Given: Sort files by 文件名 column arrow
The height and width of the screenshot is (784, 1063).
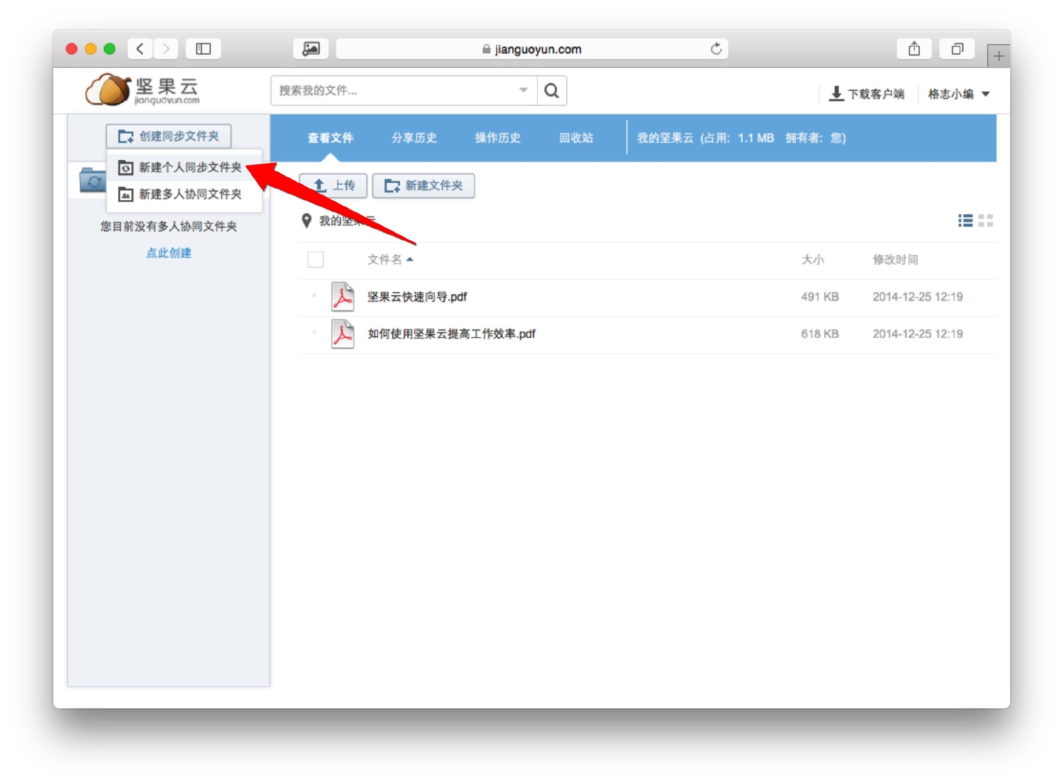Looking at the screenshot, I should pyautogui.click(x=410, y=259).
